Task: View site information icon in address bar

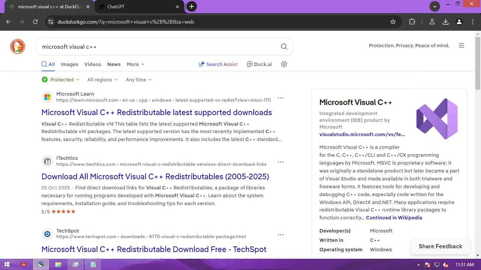Action: tap(51, 22)
